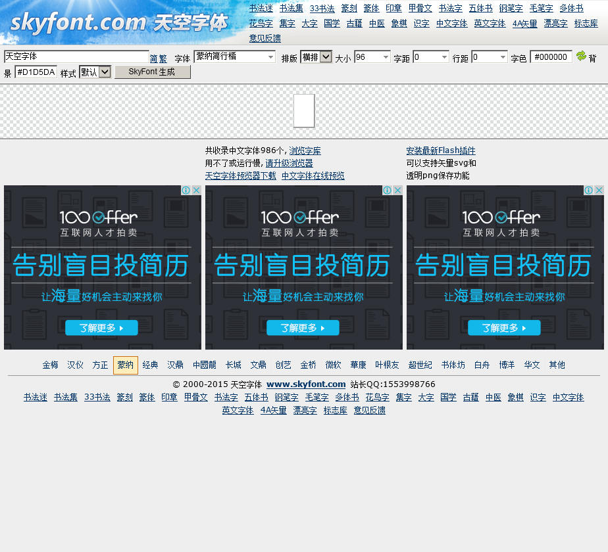The width and height of the screenshot is (608, 552).
Task: Close the rightmost 100offer ad
Action: pos(599,190)
